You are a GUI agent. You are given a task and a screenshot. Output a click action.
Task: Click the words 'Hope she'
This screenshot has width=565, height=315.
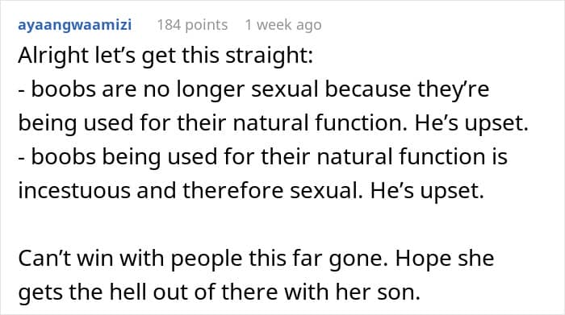(x=445, y=258)
